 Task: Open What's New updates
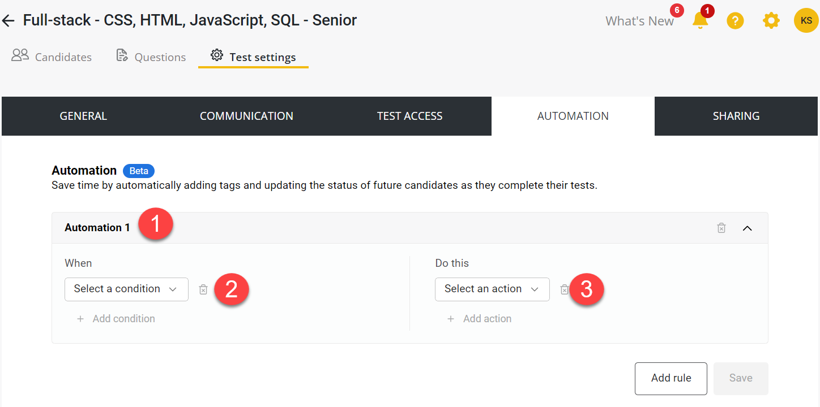(639, 21)
